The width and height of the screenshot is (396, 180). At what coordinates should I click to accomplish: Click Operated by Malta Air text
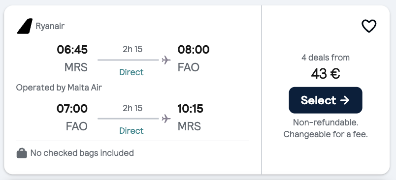59,88
